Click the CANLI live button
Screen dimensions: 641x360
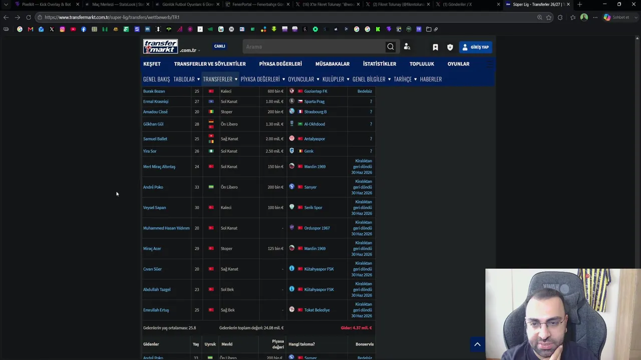(220, 46)
